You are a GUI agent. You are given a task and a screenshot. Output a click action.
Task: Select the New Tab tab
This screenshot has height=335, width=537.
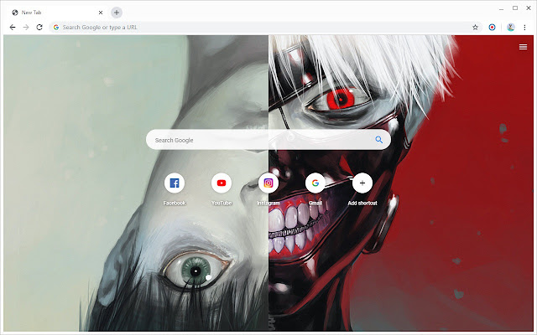pos(56,13)
